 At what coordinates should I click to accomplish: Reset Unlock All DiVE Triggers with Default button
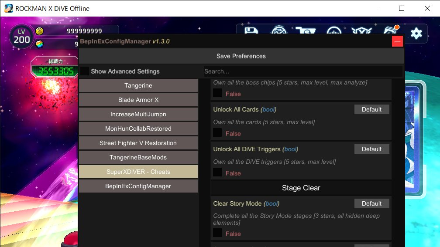(371, 149)
